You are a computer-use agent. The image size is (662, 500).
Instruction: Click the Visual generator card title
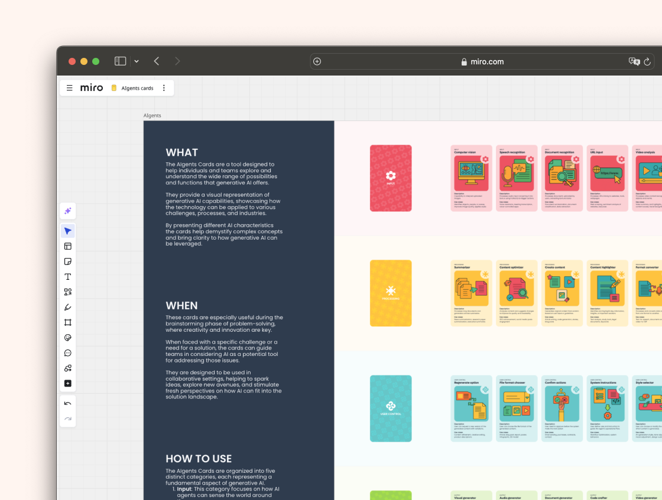click(x=465, y=498)
